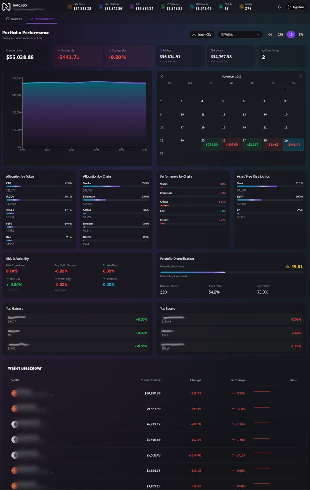
Task: Click the PEPE token allocation label
Action: [10, 223]
